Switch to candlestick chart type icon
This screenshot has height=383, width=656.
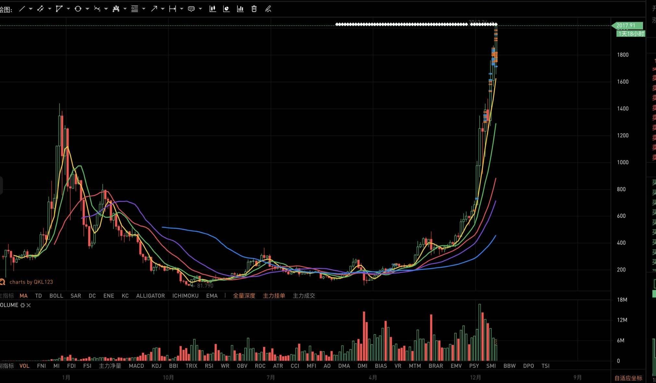[x=213, y=9]
